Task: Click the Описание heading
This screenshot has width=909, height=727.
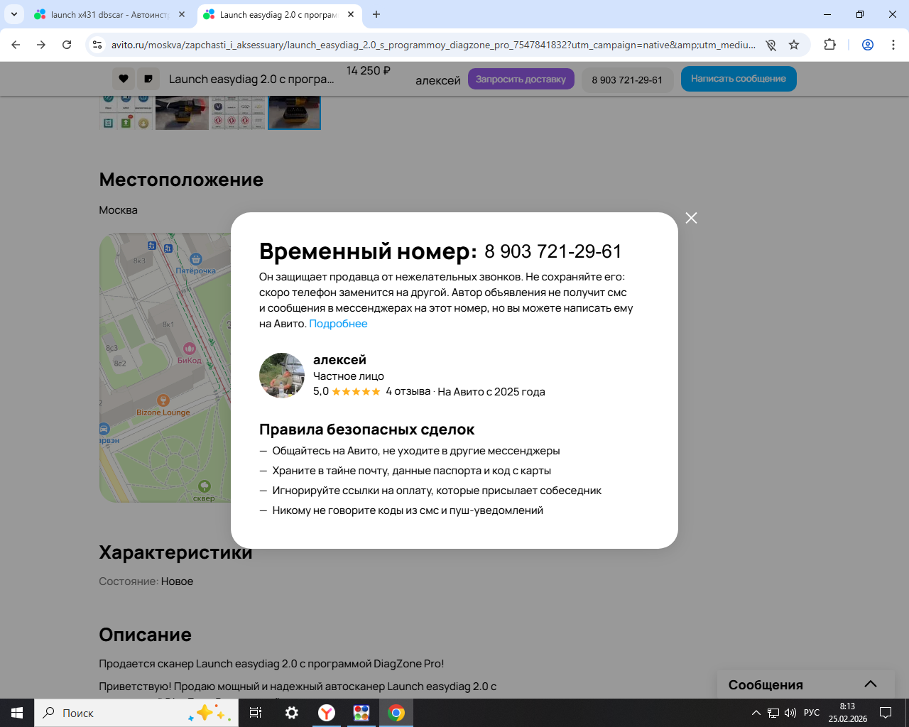Action: pos(146,635)
